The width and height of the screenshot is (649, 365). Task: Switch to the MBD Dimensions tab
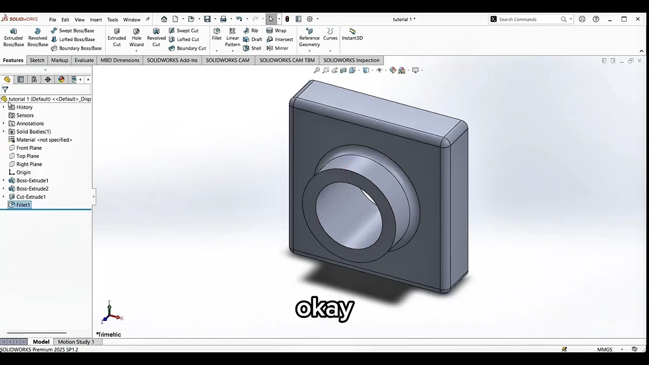pos(120,60)
